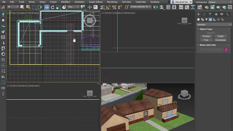Open the Rendering menu
The image size is (233, 131).
tap(112, 2)
